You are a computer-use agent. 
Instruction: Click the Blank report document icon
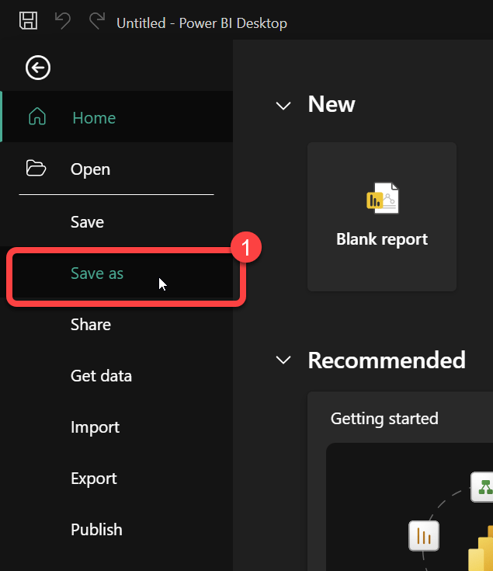[382, 198]
